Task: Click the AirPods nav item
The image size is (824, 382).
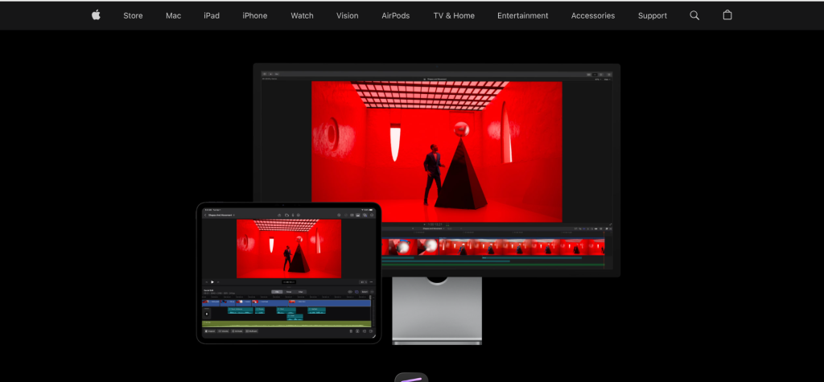Action: pos(396,15)
